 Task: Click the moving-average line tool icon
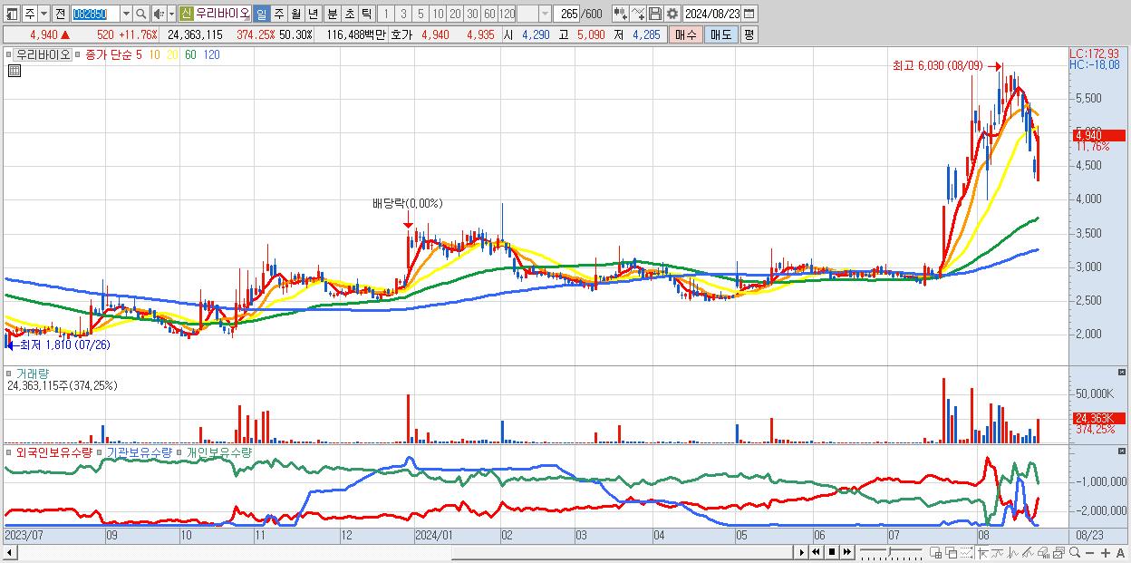[x=999, y=553]
